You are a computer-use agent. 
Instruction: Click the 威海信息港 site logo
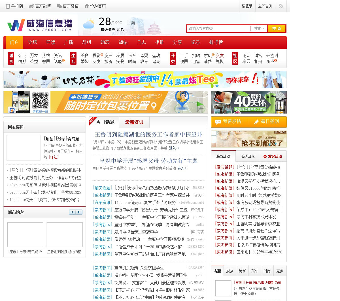tap(40, 25)
